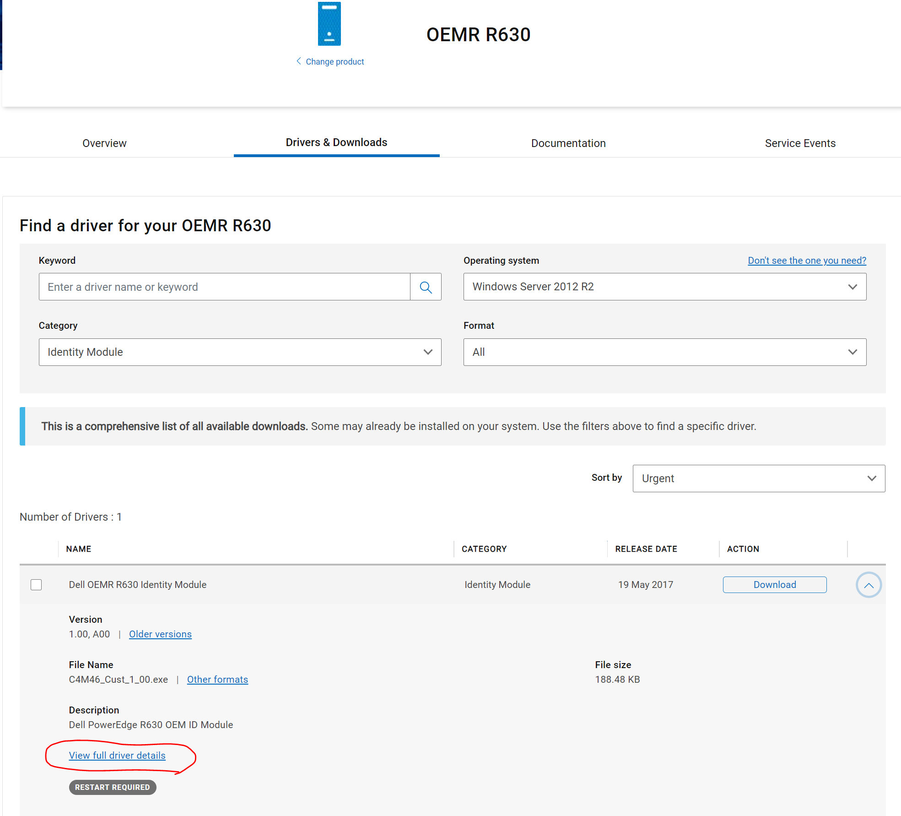Click the ACTION column header
This screenshot has height=816, width=901.
coord(743,549)
